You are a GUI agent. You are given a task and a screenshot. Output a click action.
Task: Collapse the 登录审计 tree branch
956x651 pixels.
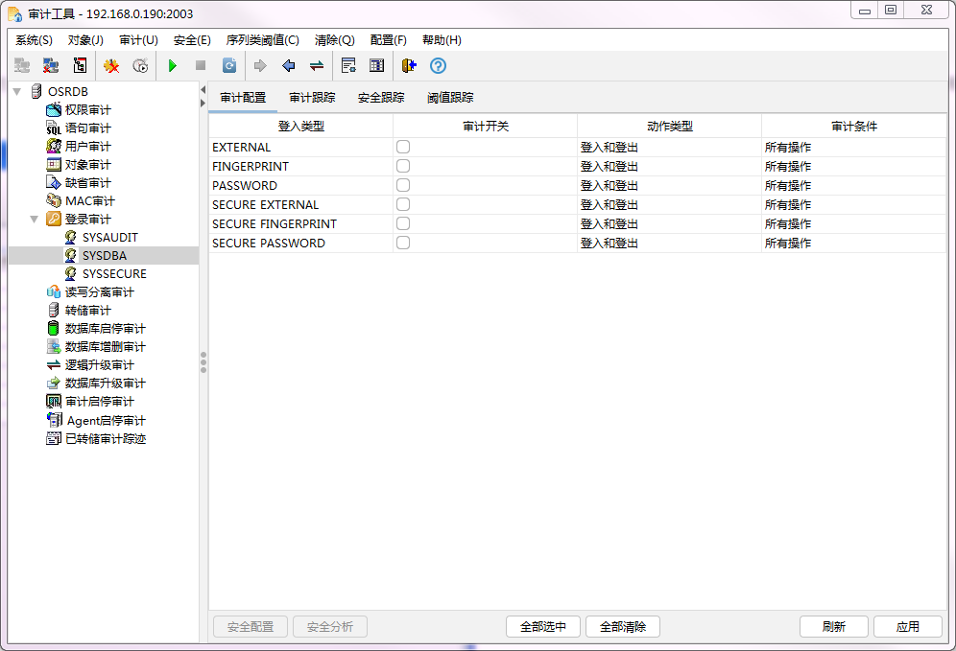pos(35,219)
